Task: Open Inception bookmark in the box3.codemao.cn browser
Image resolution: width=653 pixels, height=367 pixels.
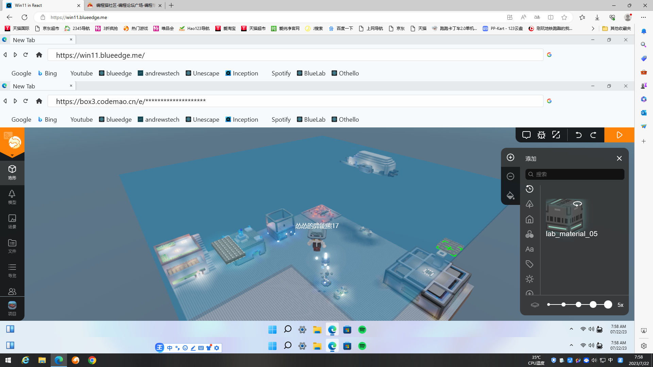Action: point(242,120)
